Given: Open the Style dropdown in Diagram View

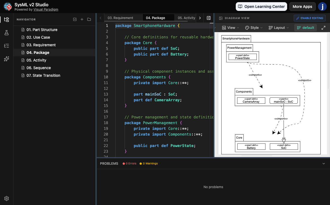Looking at the screenshot, I should pos(254,27).
